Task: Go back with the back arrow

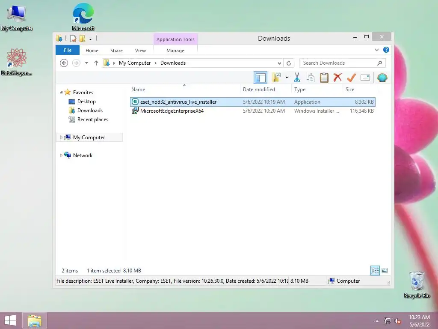Action: tap(64, 63)
